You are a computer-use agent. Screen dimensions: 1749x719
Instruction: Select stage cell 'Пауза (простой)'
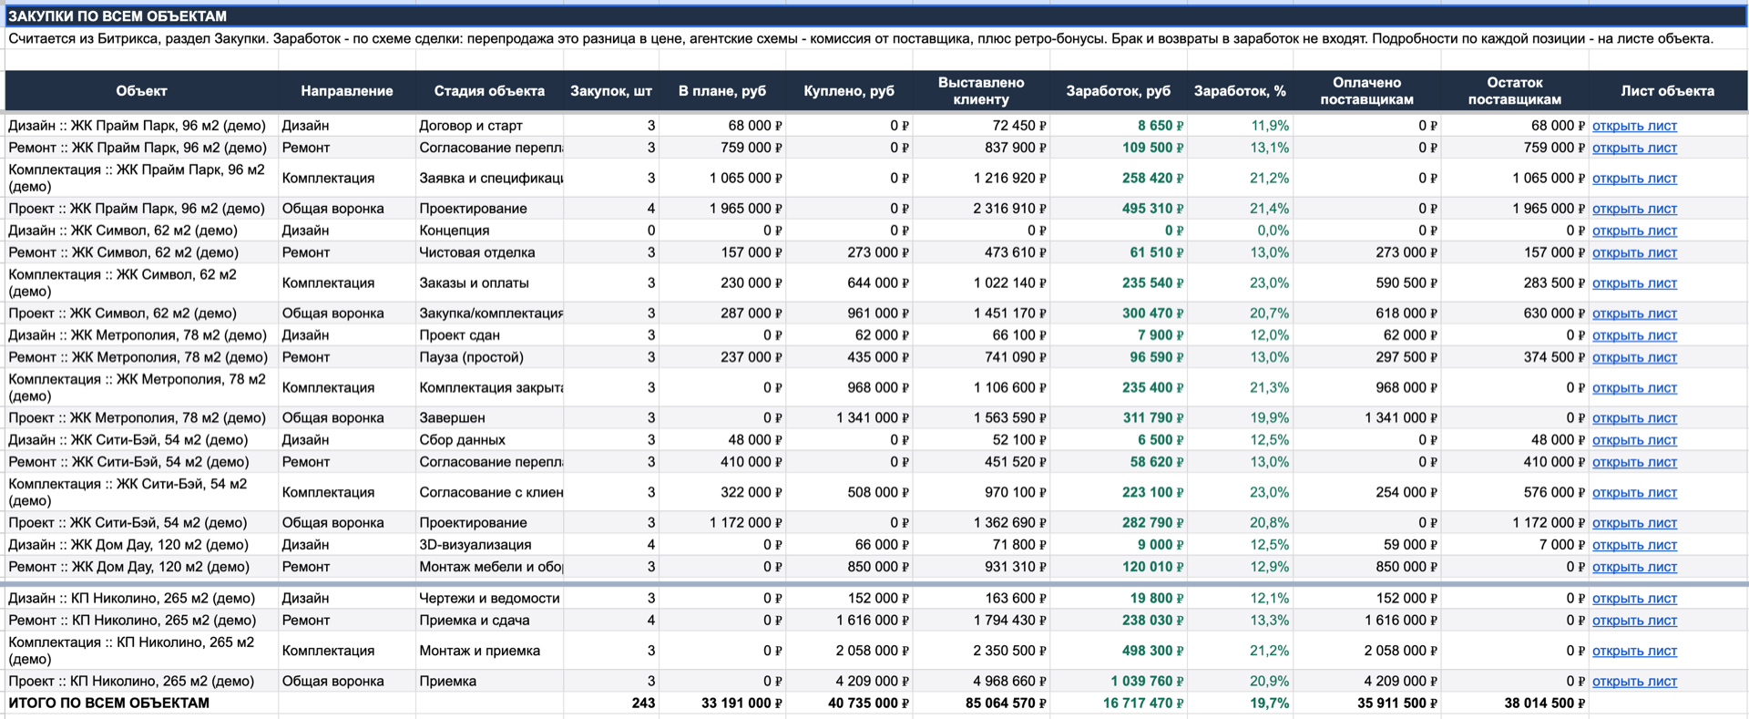point(489,357)
